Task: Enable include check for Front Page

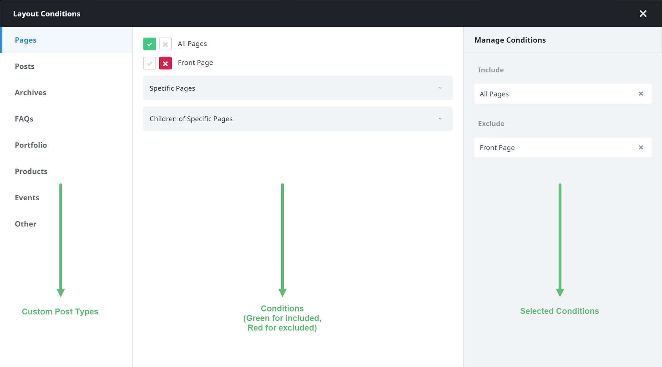Action: 150,63
